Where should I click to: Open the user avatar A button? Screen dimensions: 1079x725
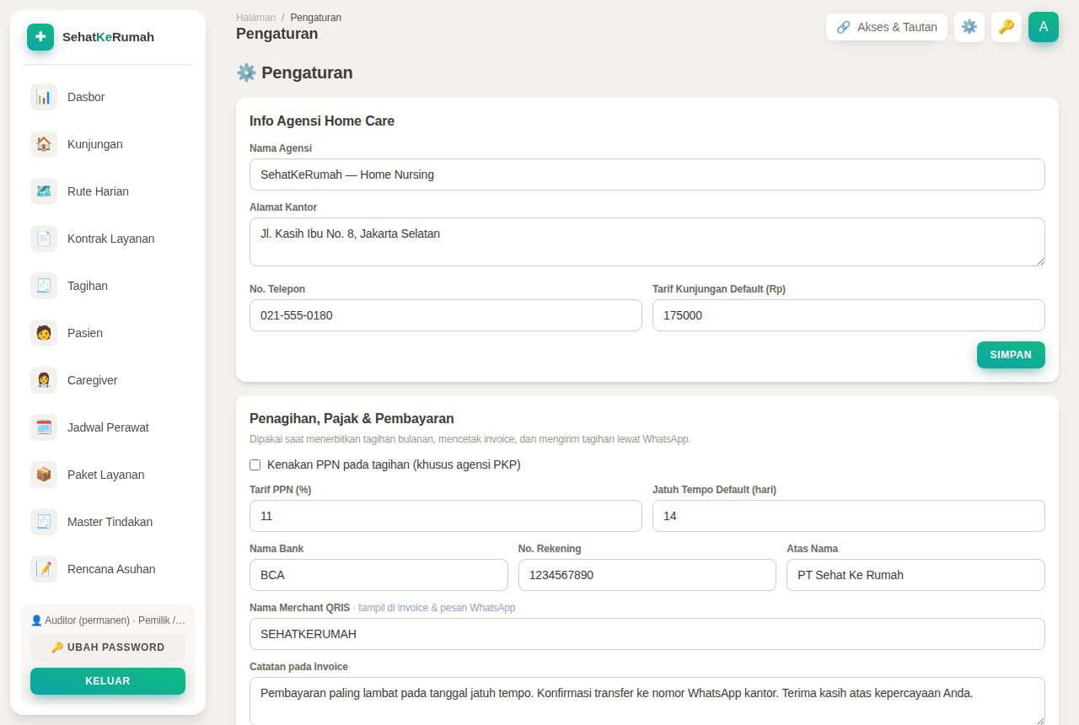pos(1044,27)
